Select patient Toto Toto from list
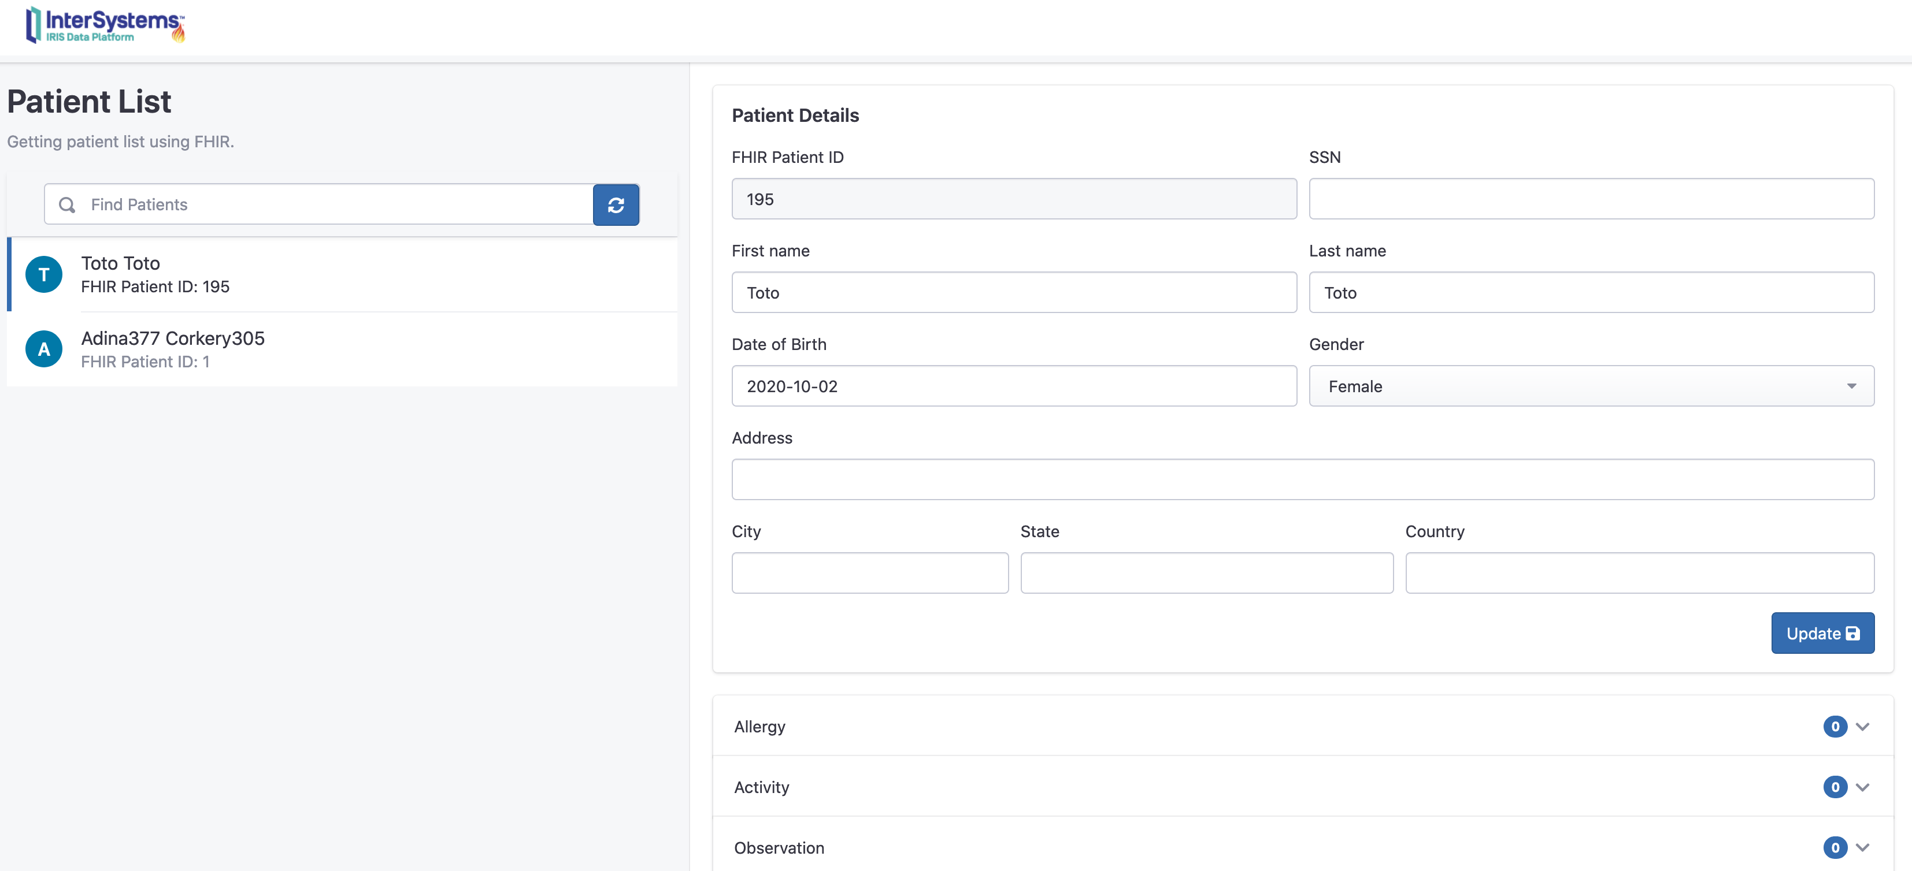 coord(345,273)
